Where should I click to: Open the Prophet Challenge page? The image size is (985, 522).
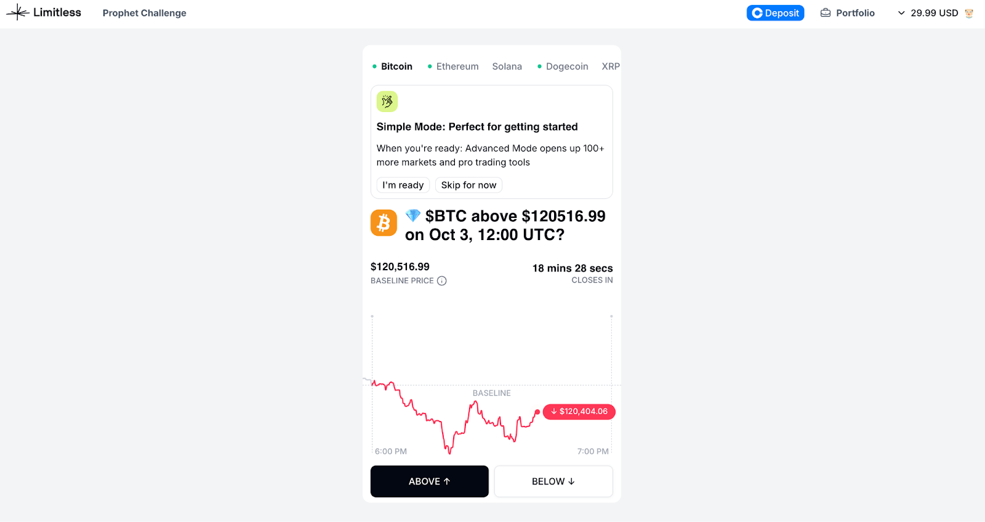click(144, 13)
